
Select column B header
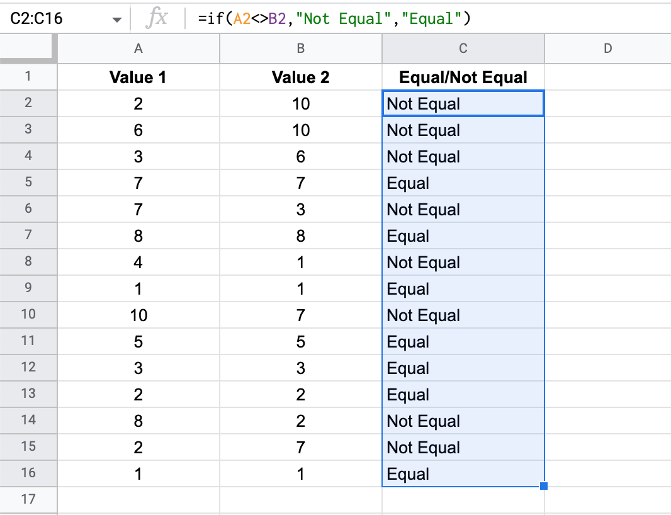[x=300, y=48]
